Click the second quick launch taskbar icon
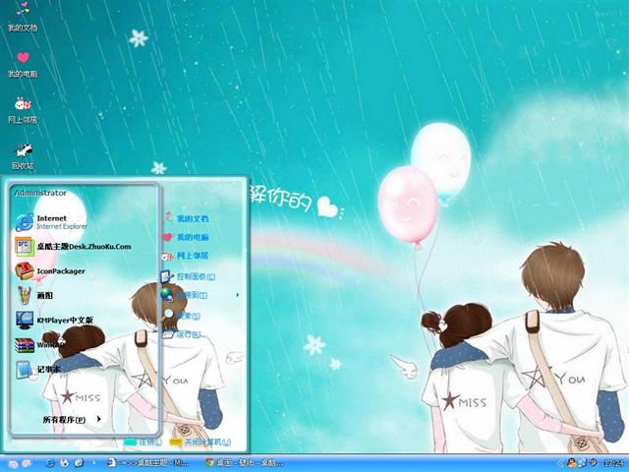 [64, 463]
